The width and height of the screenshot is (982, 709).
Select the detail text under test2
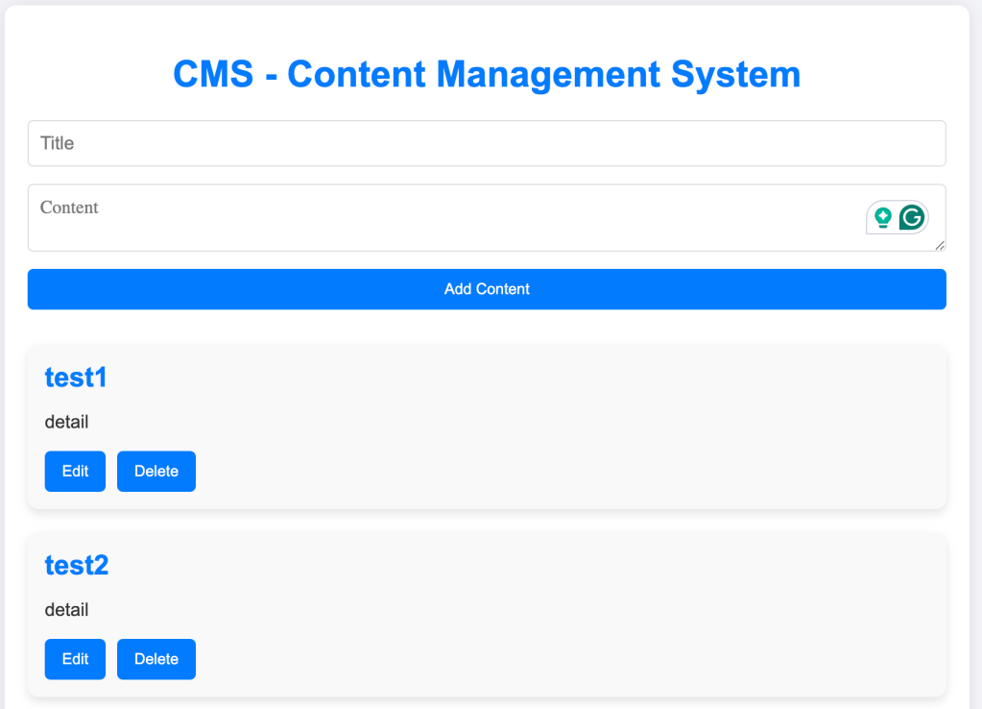(66, 610)
